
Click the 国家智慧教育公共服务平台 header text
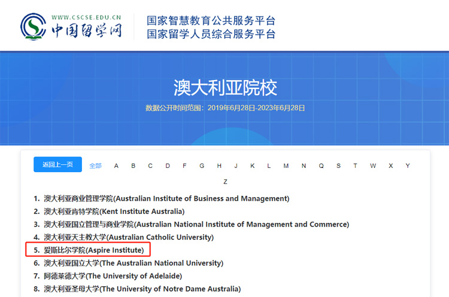coord(211,20)
